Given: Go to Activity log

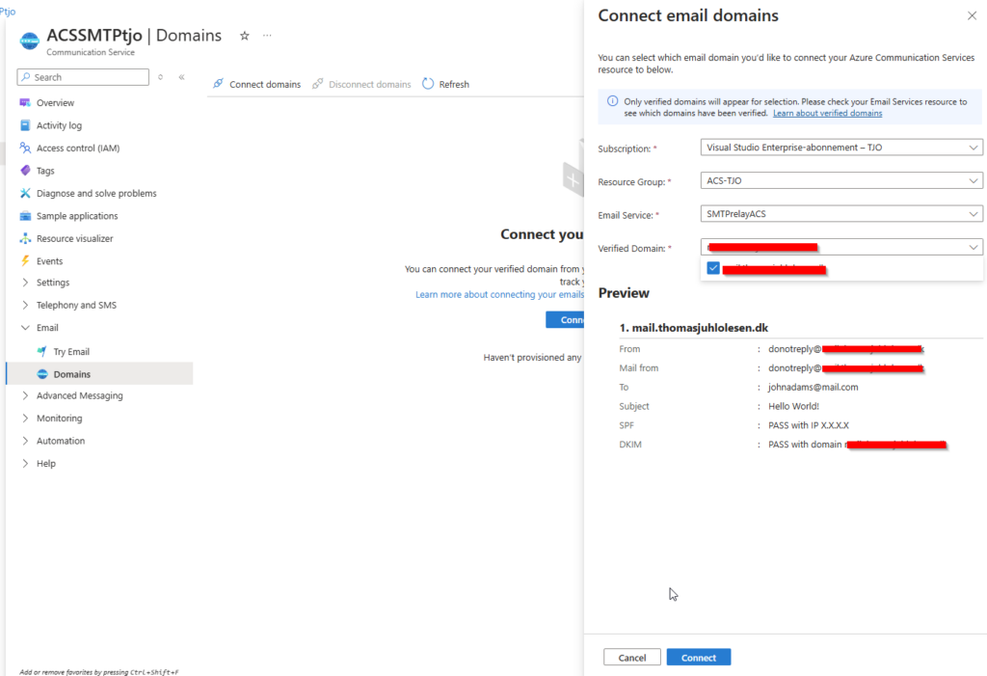Looking at the screenshot, I should [59, 125].
